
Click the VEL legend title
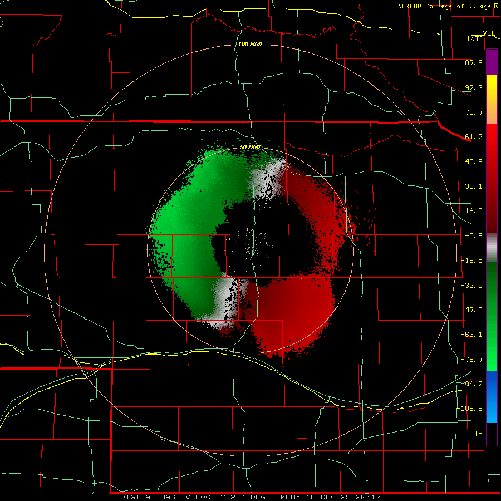coord(489,33)
